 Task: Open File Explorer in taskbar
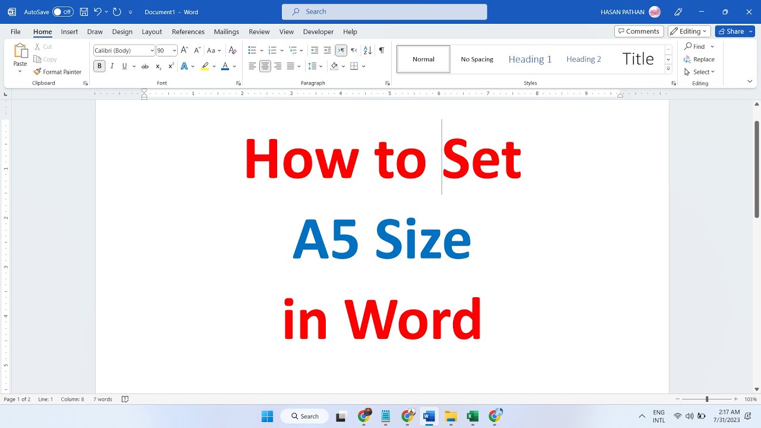click(x=451, y=416)
